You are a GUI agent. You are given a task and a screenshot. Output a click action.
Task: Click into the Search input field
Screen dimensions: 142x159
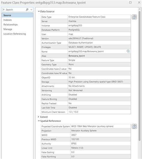pyautogui.click(x=15, y=10)
